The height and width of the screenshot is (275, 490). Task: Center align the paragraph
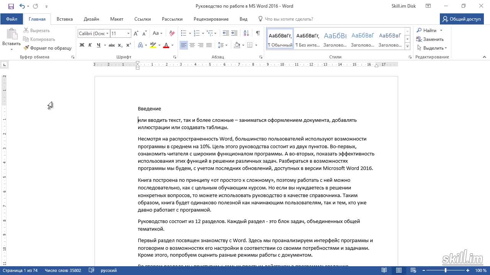coord(192,45)
